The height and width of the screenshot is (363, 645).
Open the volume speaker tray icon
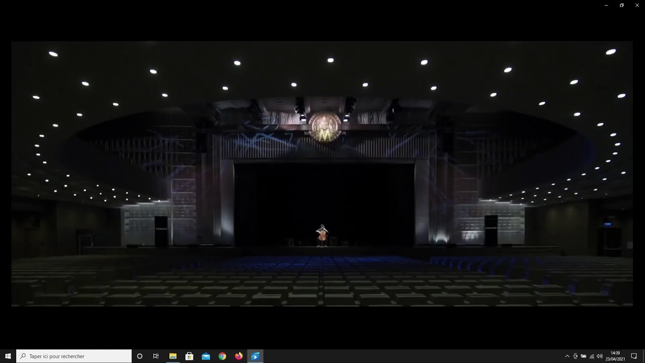pyautogui.click(x=600, y=356)
